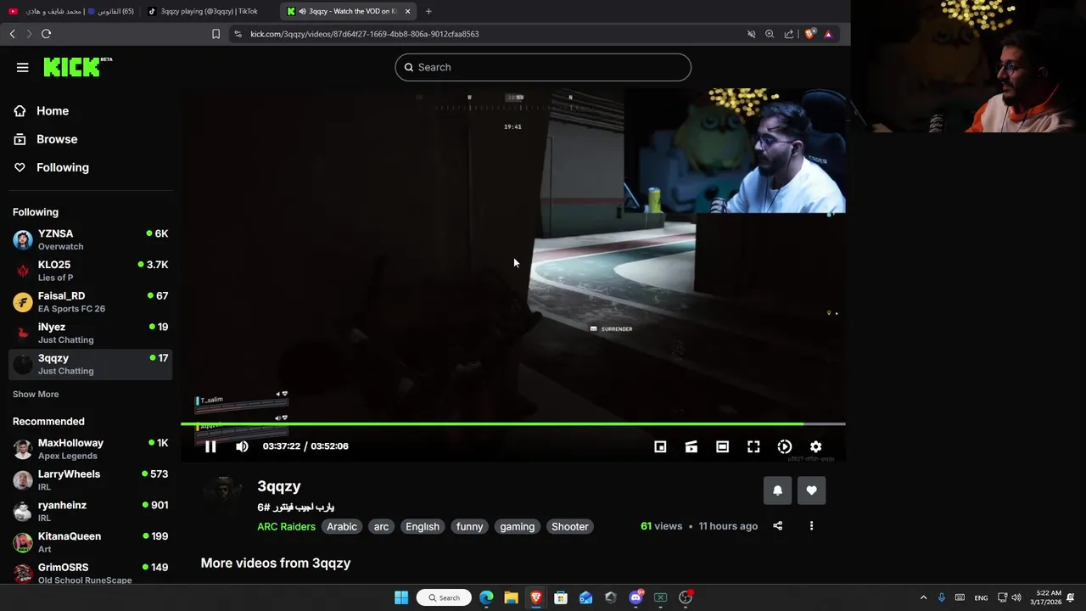Open a new browser tab
Image resolution: width=1086 pixels, height=611 pixels.
tap(428, 11)
